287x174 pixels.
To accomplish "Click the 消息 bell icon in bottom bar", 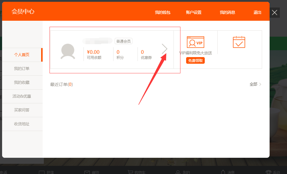I will tap(223, 172).
